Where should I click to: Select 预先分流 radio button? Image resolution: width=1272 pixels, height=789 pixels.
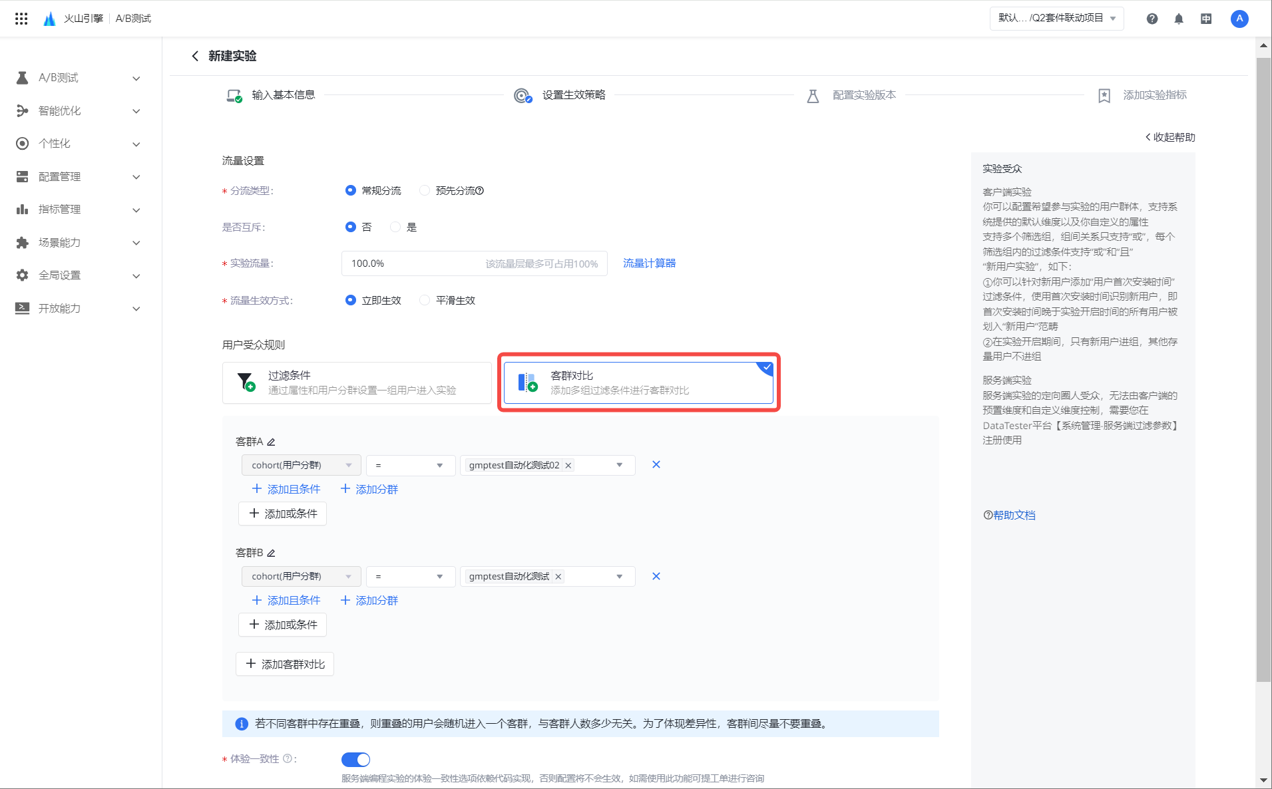(x=425, y=190)
